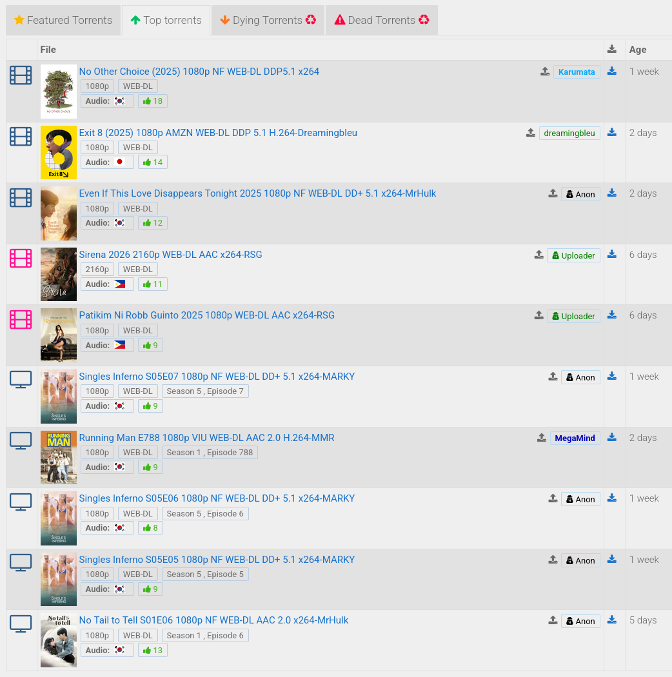
Task: Click the Philippine audio flag on Sirena row
Action: coord(119,284)
